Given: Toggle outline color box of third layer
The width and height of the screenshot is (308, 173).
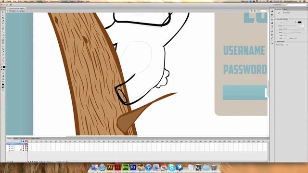Looking at the screenshot, I should click(26, 148).
